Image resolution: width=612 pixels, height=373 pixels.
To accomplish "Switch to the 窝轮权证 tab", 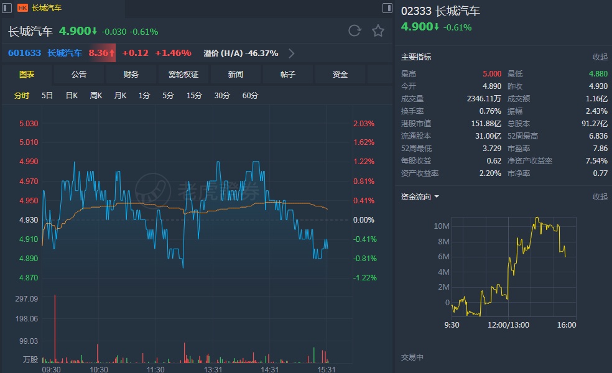I will (183, 75).
